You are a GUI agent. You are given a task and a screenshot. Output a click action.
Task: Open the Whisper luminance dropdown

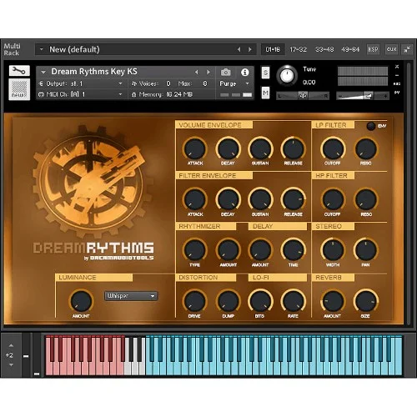(x=131, y=296)
